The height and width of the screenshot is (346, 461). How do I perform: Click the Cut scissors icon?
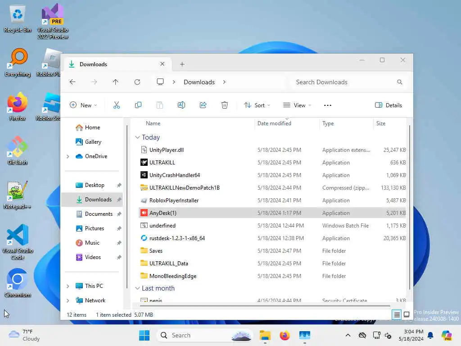(117, 105)
